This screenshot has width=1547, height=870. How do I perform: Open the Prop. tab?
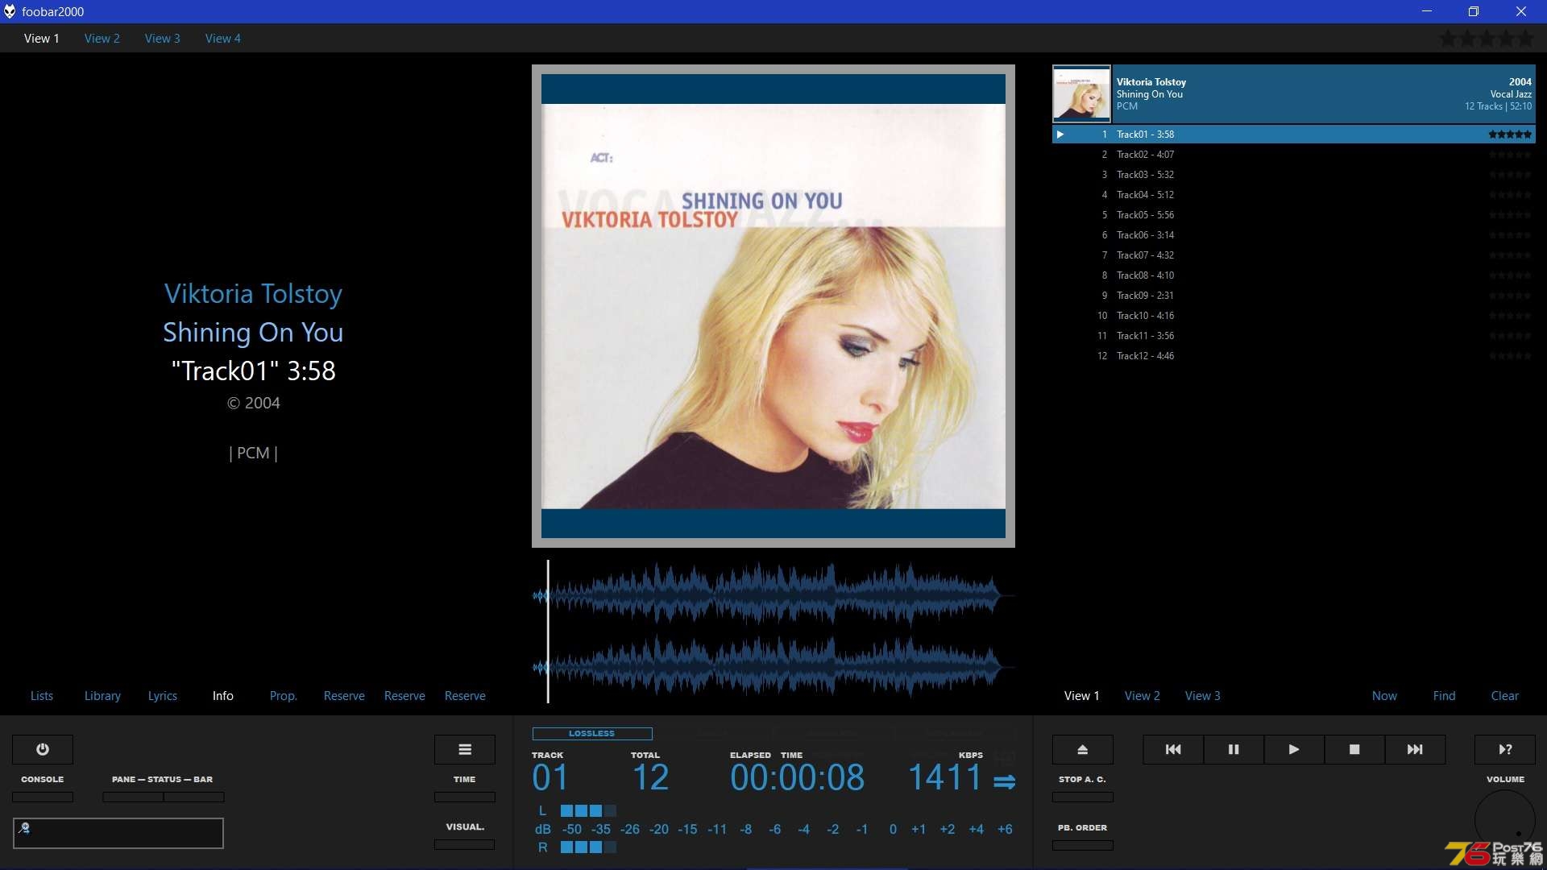point(284,696)
